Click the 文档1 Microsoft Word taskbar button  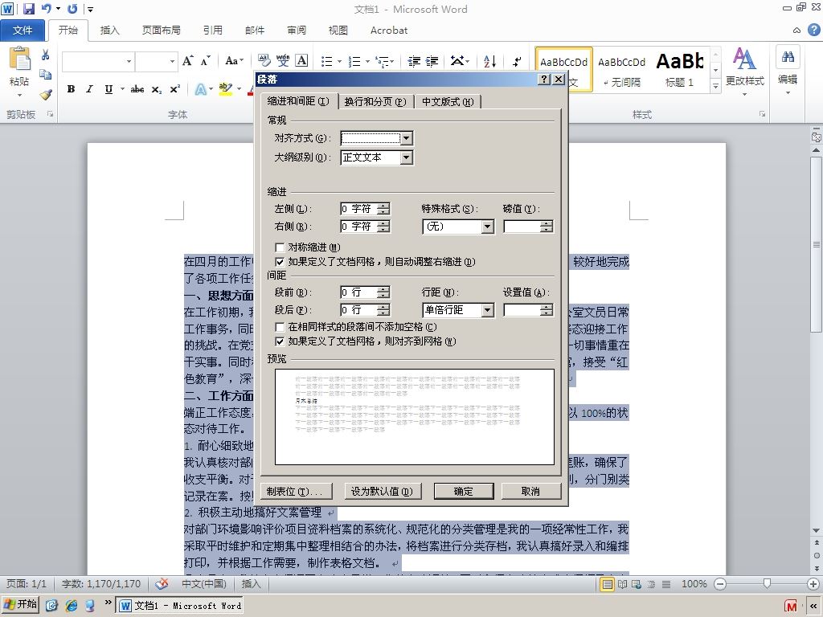[x=179, y=606]
